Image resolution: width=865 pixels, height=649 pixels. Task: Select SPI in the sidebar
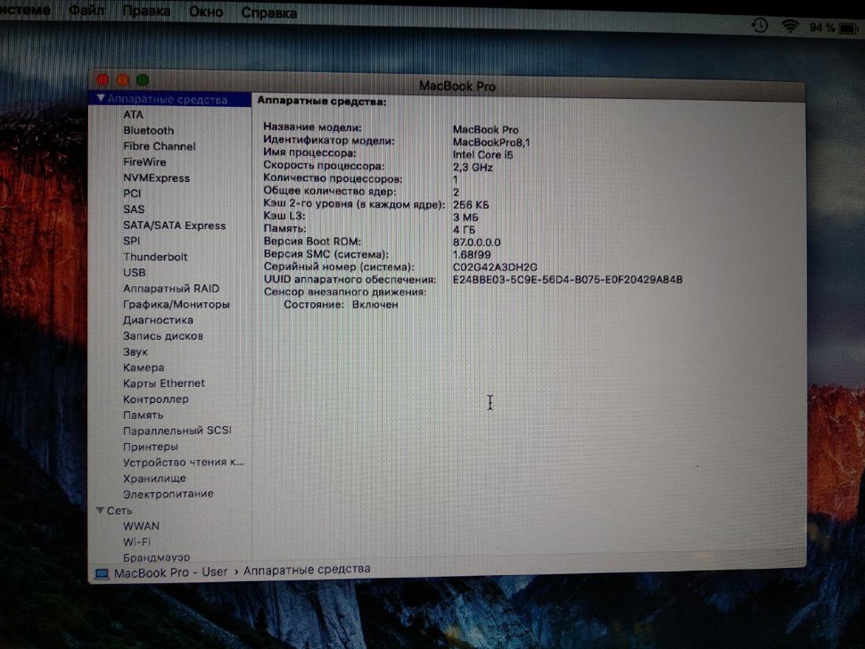pos(131,241)
